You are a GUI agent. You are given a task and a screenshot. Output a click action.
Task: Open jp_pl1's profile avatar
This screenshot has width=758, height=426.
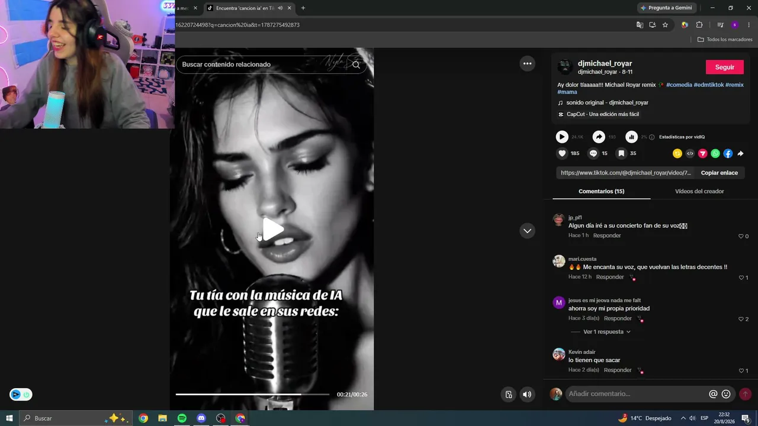click(558, 220)
